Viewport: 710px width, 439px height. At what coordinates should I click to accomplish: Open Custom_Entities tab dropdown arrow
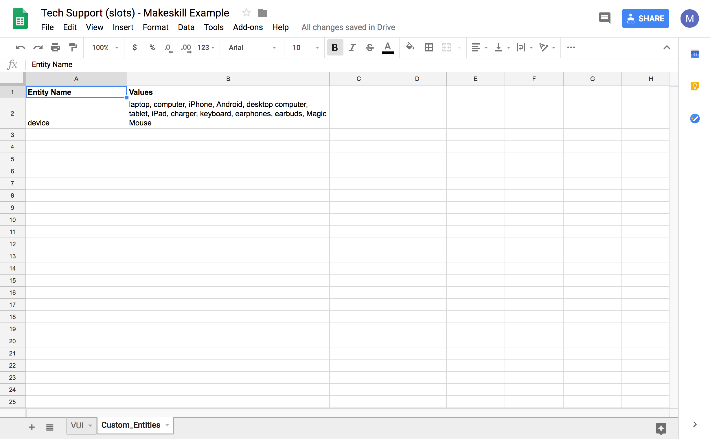tap(167, 425)
